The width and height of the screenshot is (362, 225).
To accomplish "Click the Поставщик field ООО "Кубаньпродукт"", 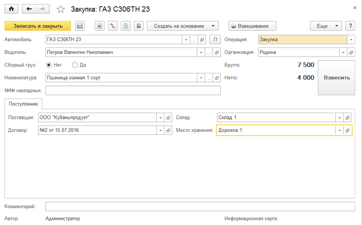I will point(97,118).
